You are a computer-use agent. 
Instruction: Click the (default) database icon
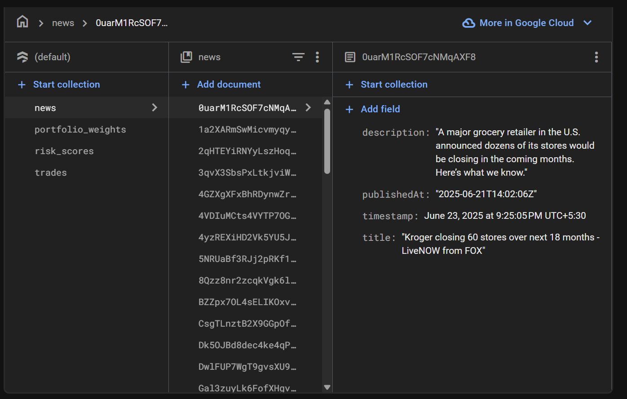click(x=22, y=57)
